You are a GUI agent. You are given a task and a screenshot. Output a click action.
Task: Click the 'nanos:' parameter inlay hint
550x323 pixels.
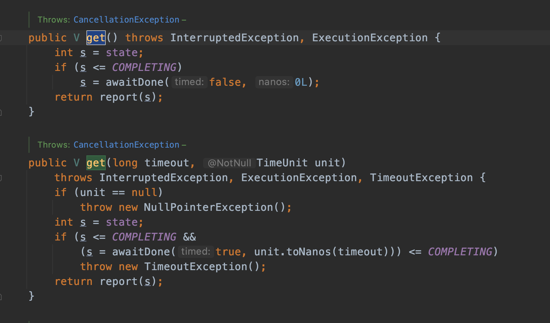pos(274,82)
